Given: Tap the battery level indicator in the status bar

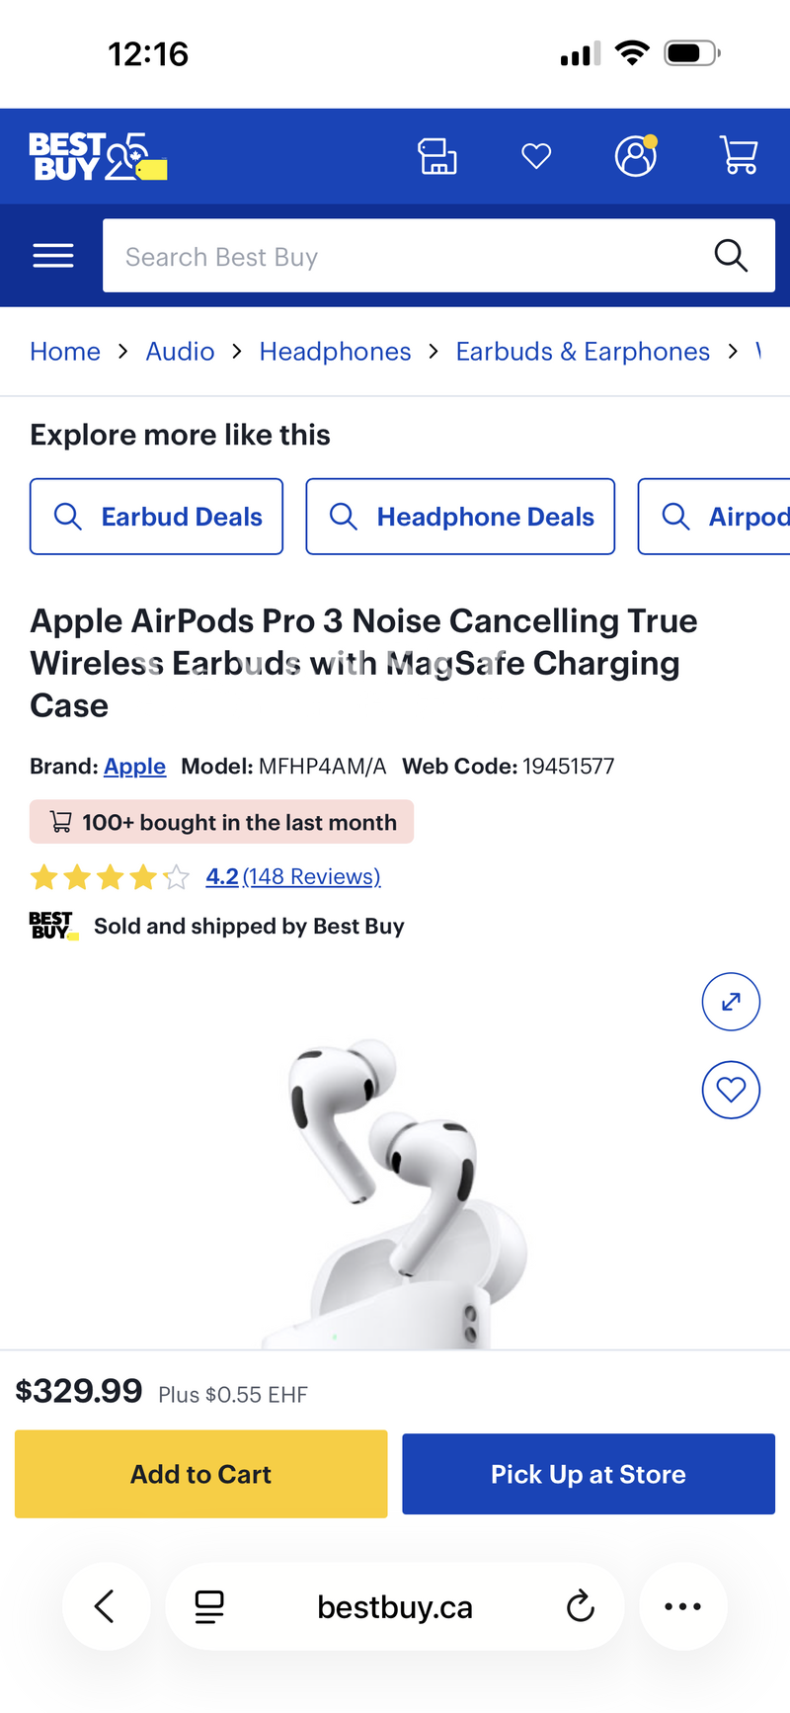Looking at the screenshot, I should click(689, 53).
